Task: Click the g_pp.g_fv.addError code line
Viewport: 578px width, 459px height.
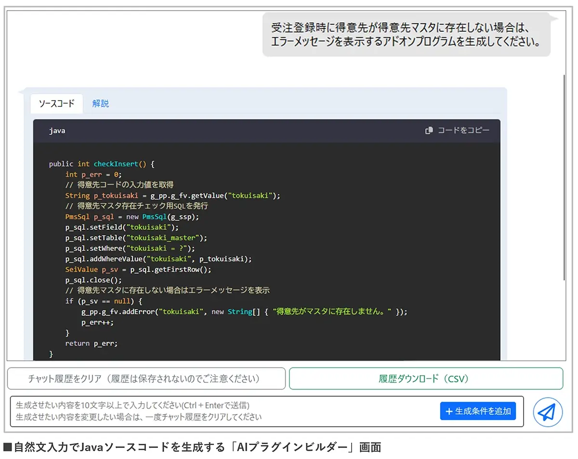Action: [x=244, y=312]
